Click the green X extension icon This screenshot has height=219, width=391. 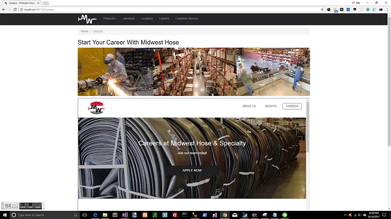point(342,9)
